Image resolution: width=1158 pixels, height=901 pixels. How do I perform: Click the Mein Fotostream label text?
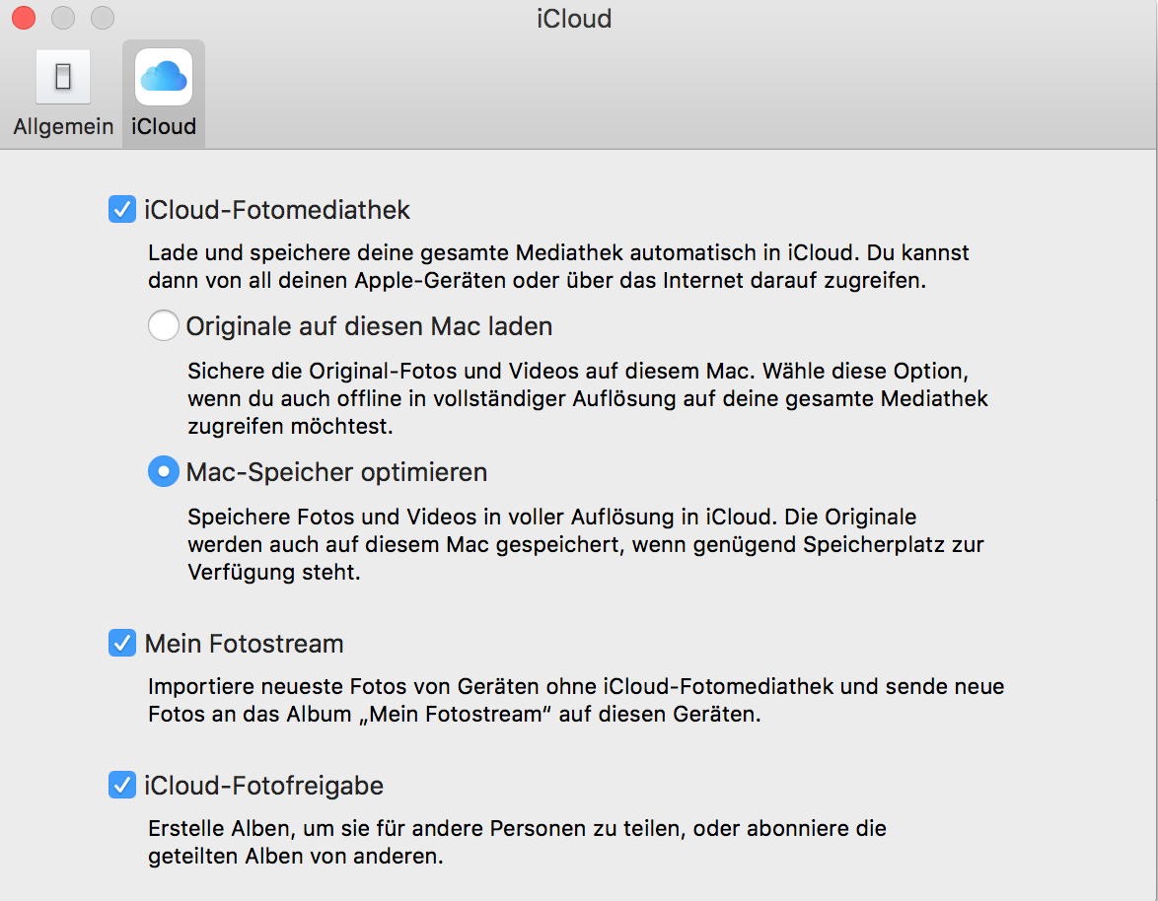click(244, 644)
